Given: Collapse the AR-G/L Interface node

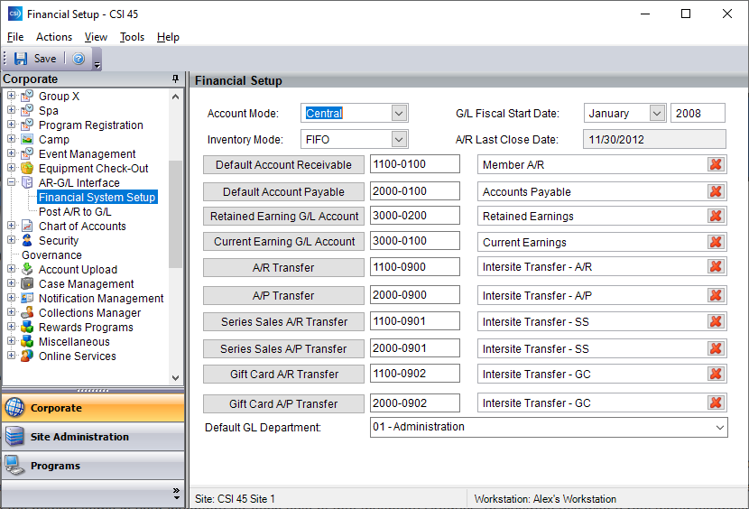Looking at the screenshot, I should point(12,182).
